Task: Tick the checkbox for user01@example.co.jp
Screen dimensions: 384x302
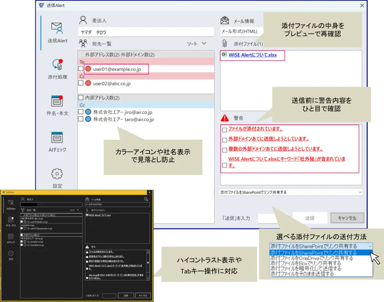Action: coord(81,69)
